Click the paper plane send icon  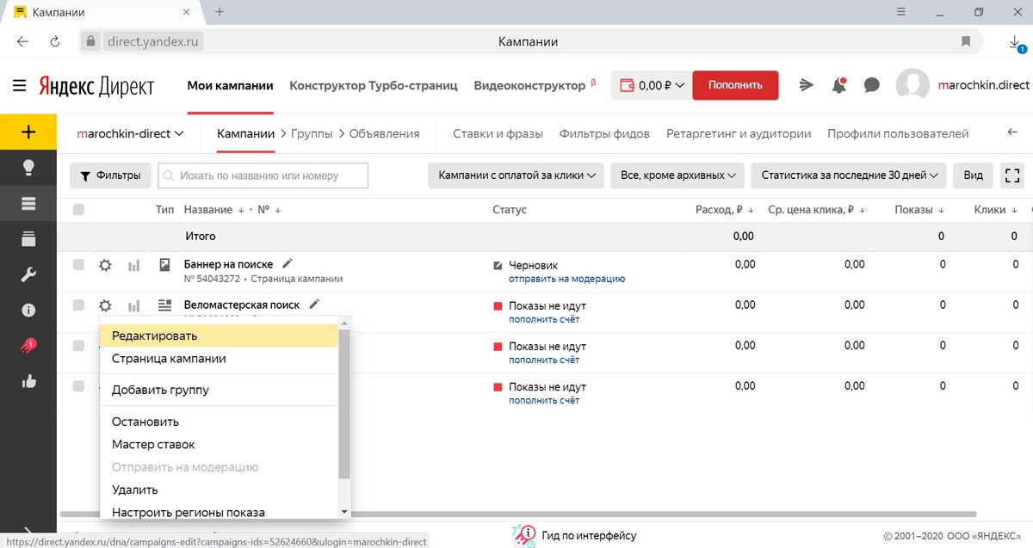(806, 85)
